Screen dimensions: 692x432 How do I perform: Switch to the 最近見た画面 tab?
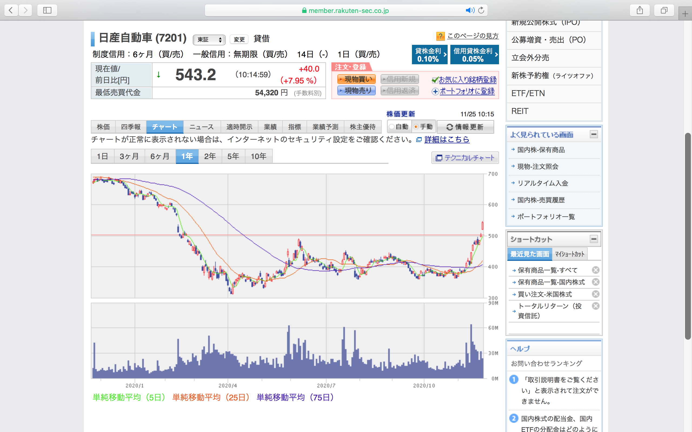(530, 254)
